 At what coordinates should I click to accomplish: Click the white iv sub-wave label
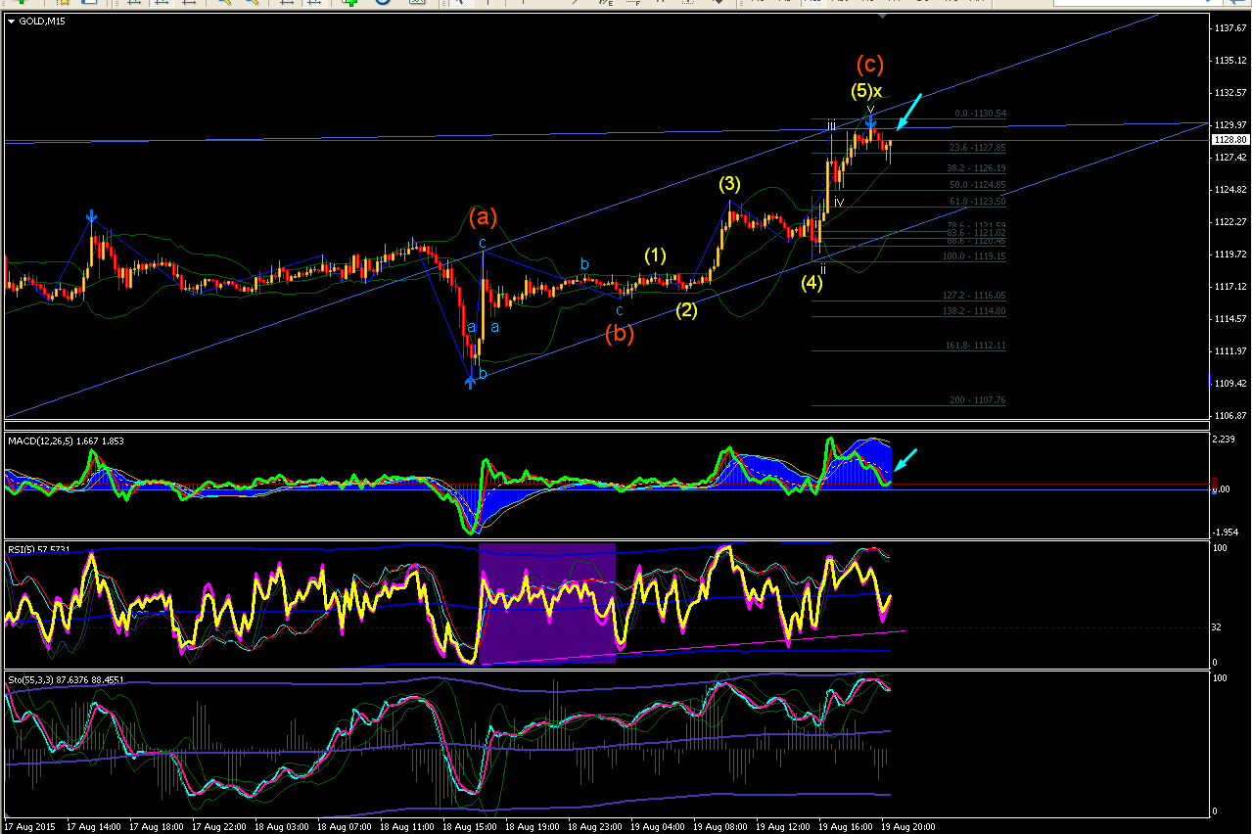(x=839, y=202)
